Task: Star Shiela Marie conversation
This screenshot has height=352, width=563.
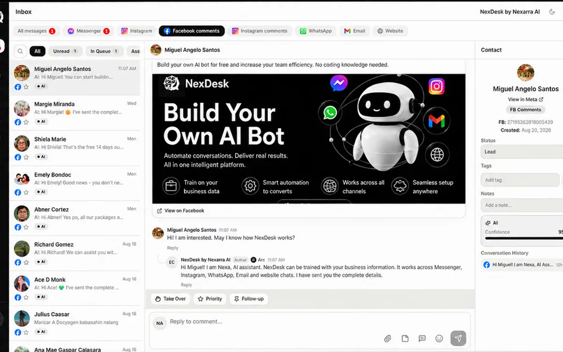Action: tap(26, 157)
